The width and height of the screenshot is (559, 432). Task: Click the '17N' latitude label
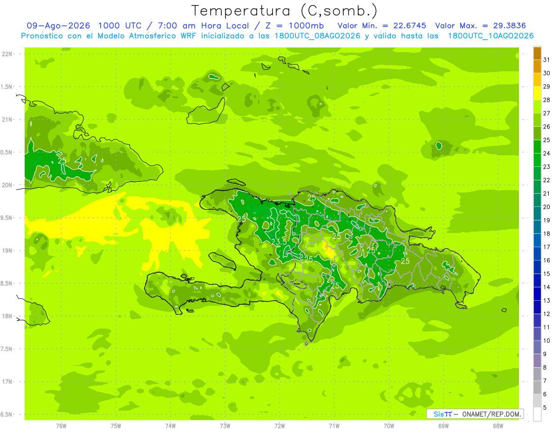[x=8, y=382]
